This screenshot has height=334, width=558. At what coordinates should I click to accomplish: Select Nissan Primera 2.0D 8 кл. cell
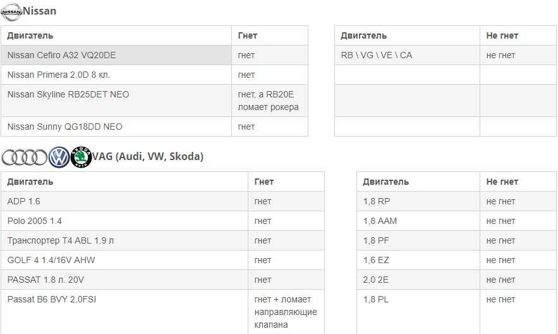[x=116, y=75]
